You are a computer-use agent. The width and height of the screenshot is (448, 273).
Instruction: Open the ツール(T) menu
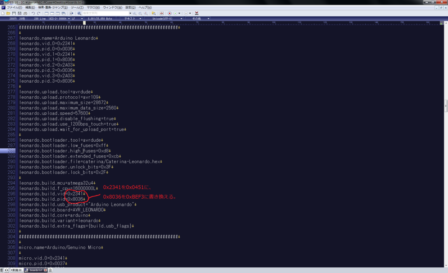click(x=77, y=7)
